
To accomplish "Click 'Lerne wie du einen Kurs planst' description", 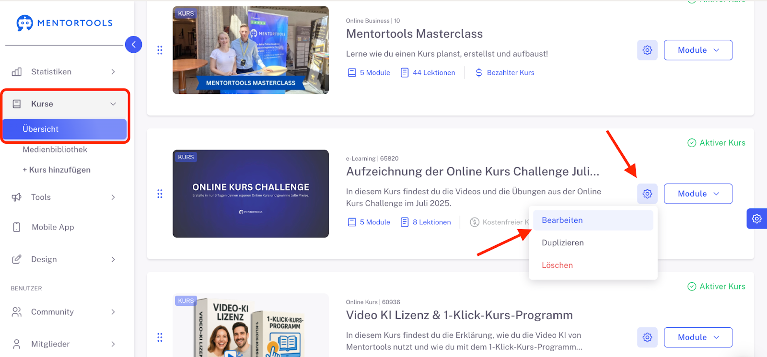I will click(x=447, y=54).
